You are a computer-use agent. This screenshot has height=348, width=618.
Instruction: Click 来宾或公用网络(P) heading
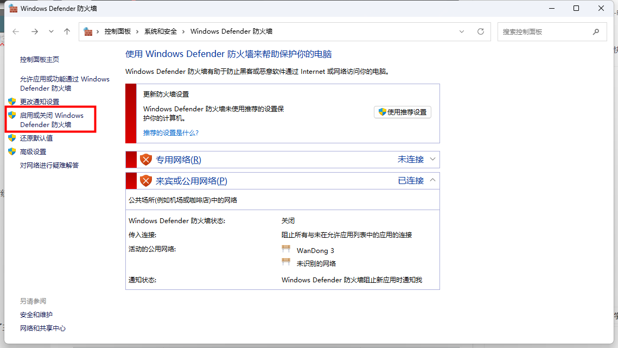click(191, 181)
